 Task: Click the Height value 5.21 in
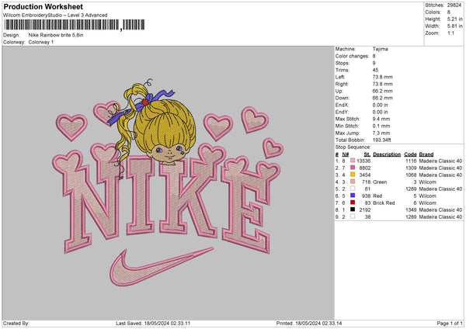pyautogui.click(x=454, y=19)
